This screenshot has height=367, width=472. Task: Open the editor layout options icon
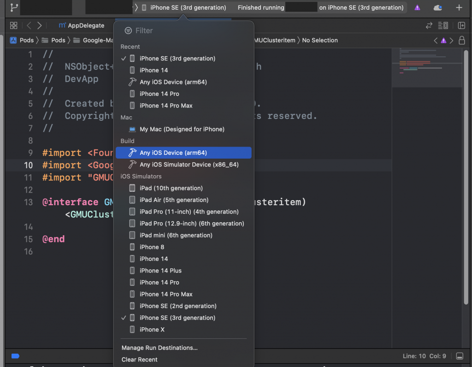443,25
